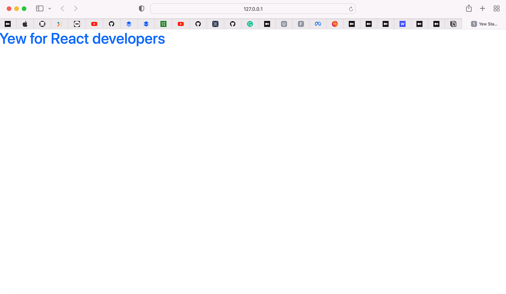Screen dimensions: 506x294
Task: Switch to the Meta logo tab
Action: point(318,24)
